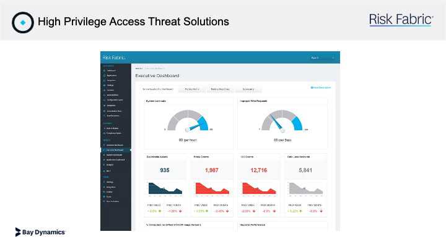Click the System Lockouts gauge
This screenshot has width=446, height=250.
point(188,121)
